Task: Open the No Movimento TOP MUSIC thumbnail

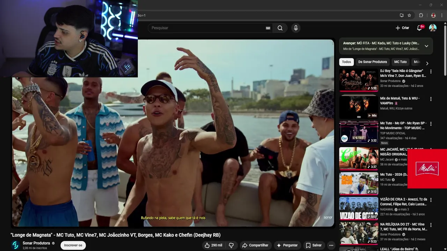Action: 359,132
